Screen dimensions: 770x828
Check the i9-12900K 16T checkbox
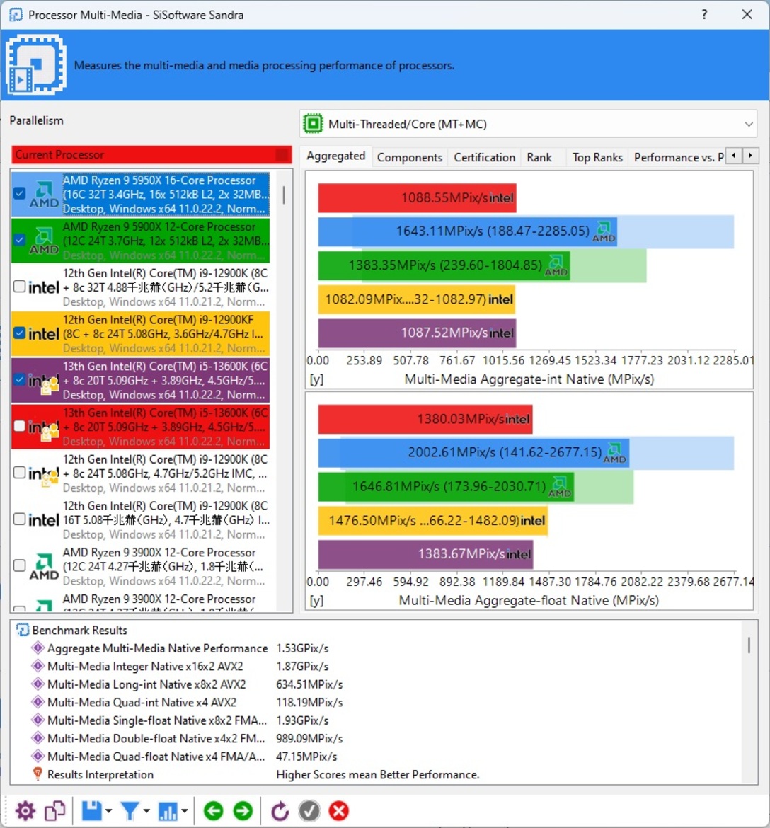point(20,519)
